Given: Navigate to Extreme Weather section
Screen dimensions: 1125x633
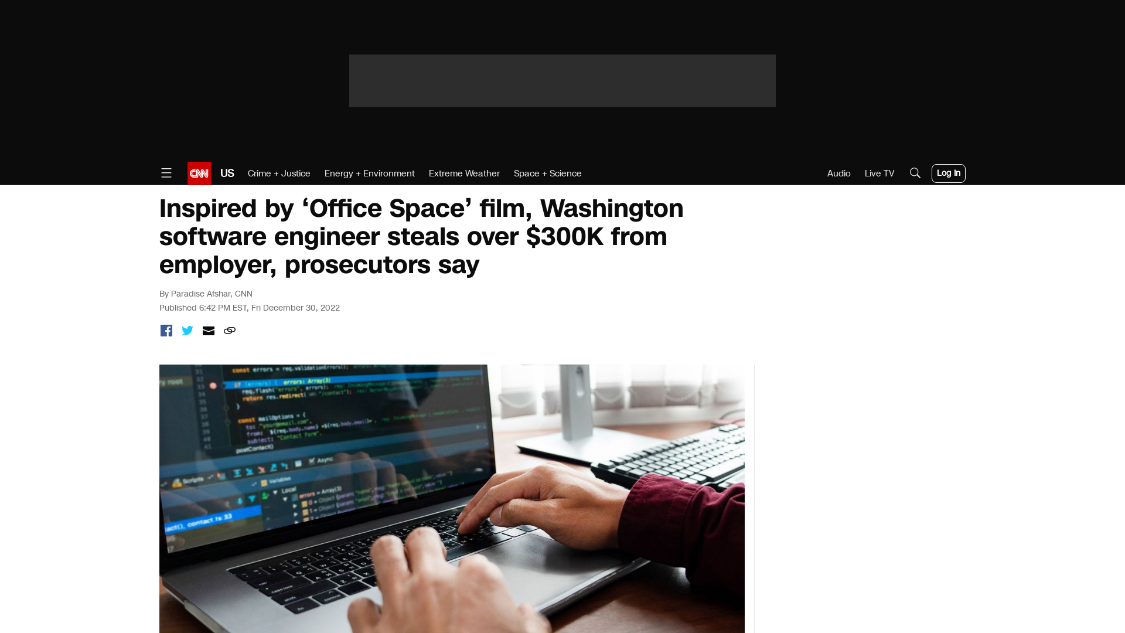Looking at the screenshot, I should pyautogui.click(x=463, y=173).
